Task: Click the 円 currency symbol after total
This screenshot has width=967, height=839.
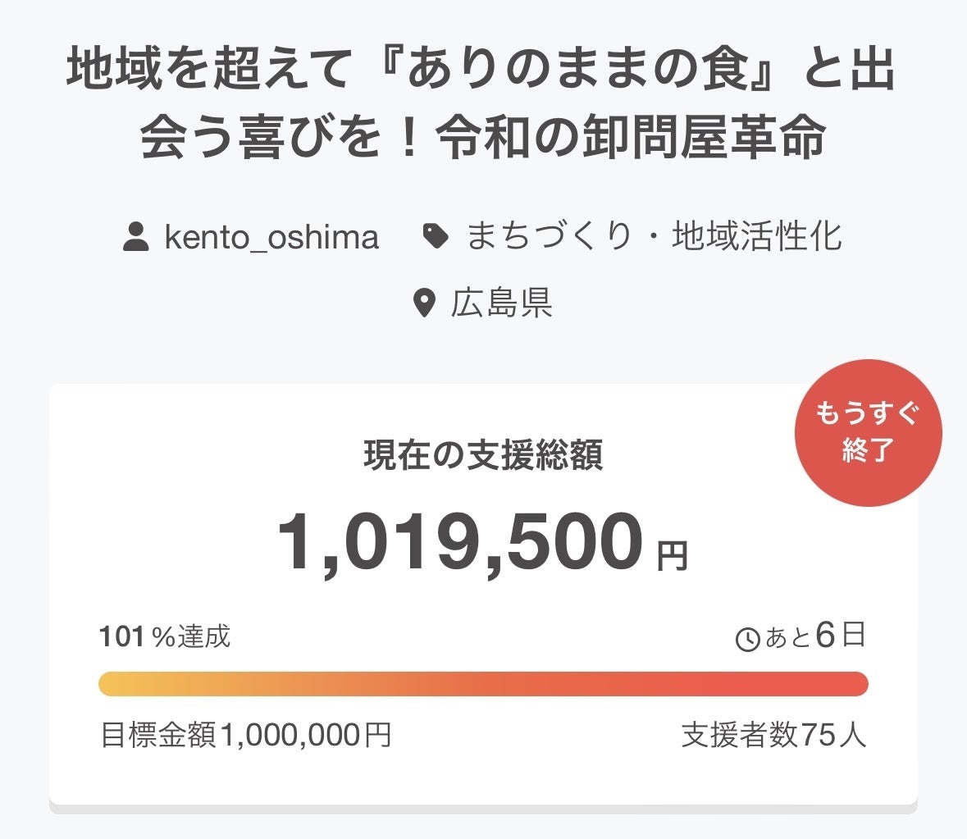Action: (672, 557)
